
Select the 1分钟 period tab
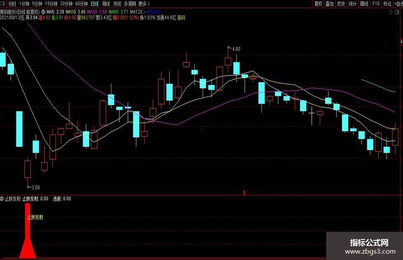coord(24,4)
